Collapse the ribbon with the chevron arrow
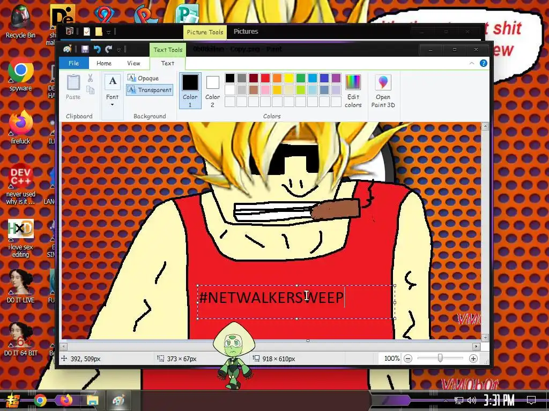549x411 pixels. pyautogui.click(x=472, y=63)
